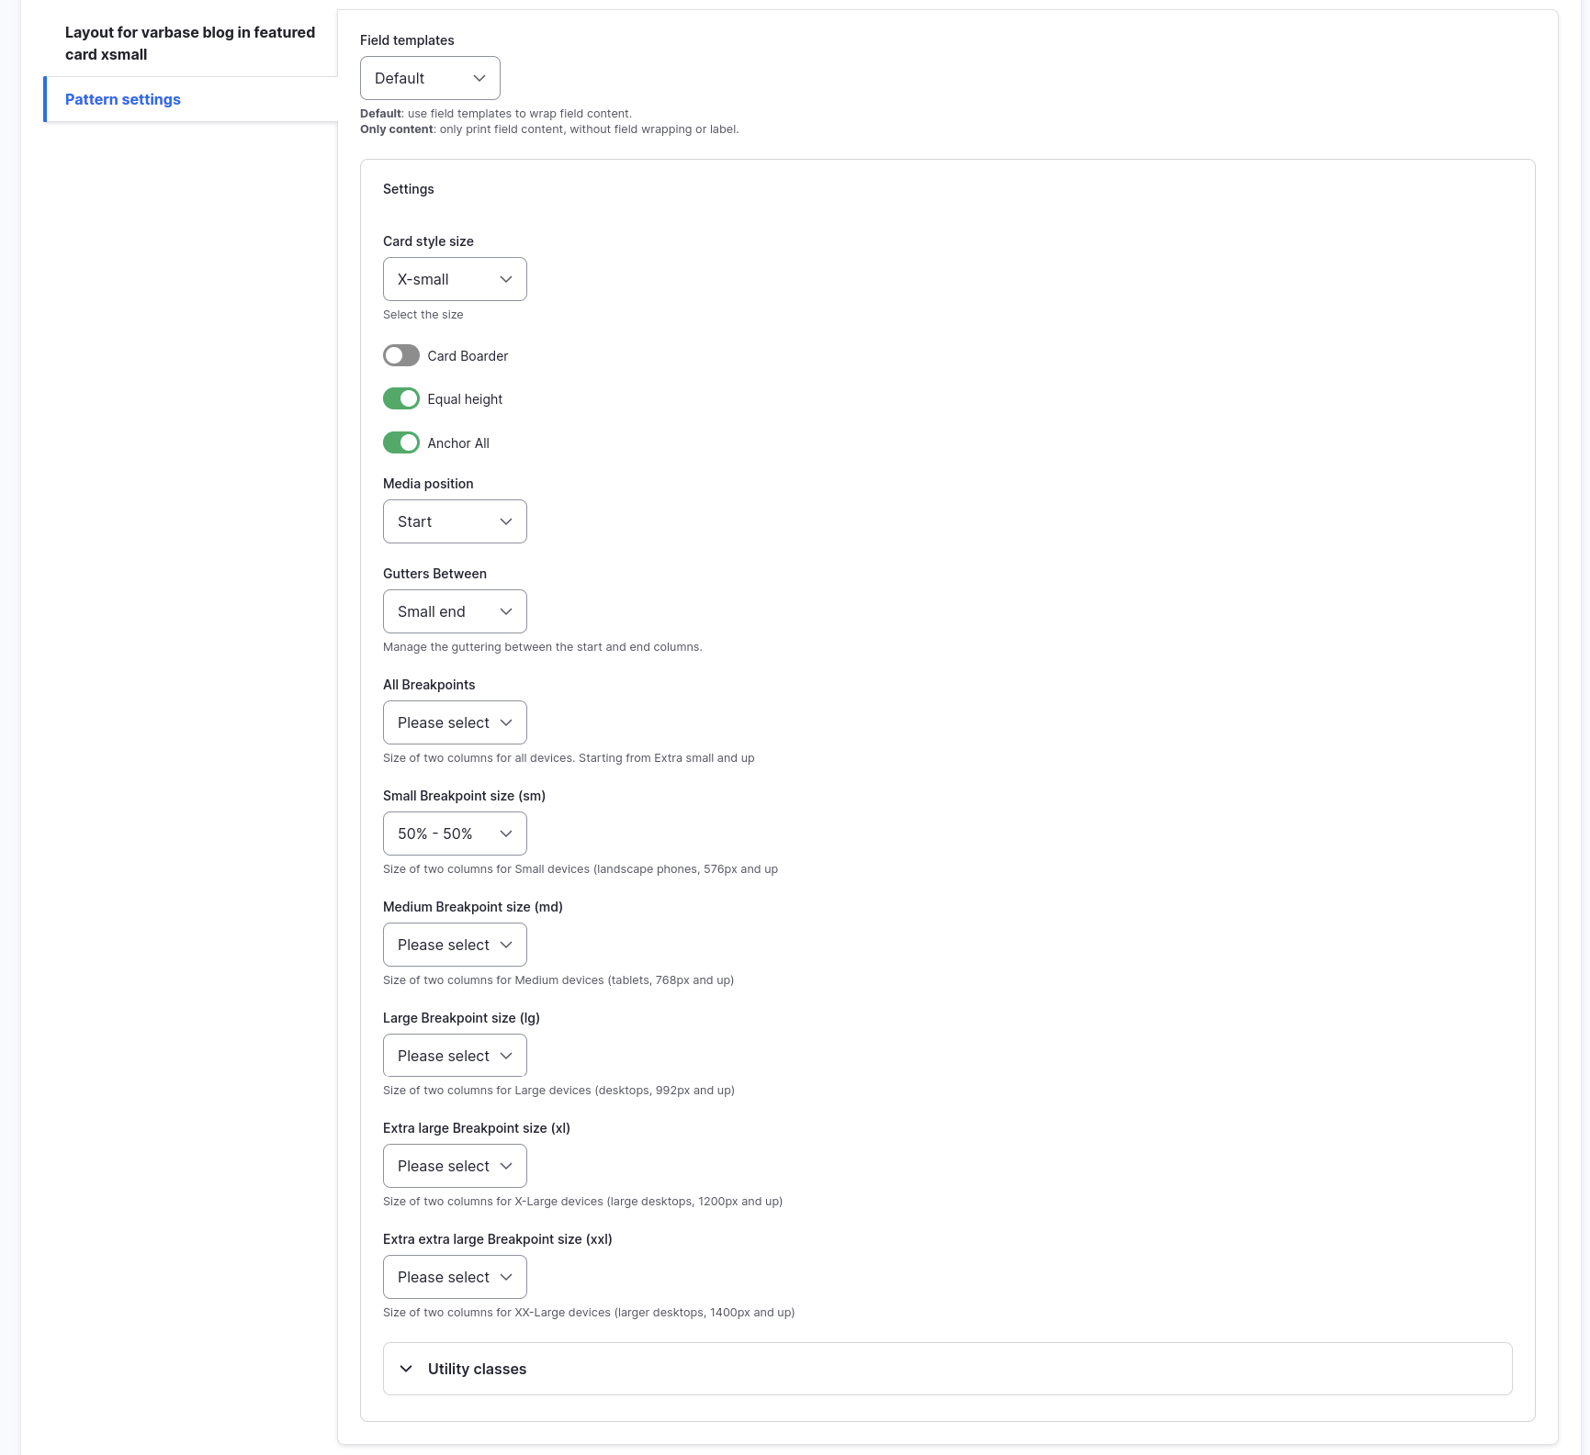Click the Card Boarder label text

468,356
